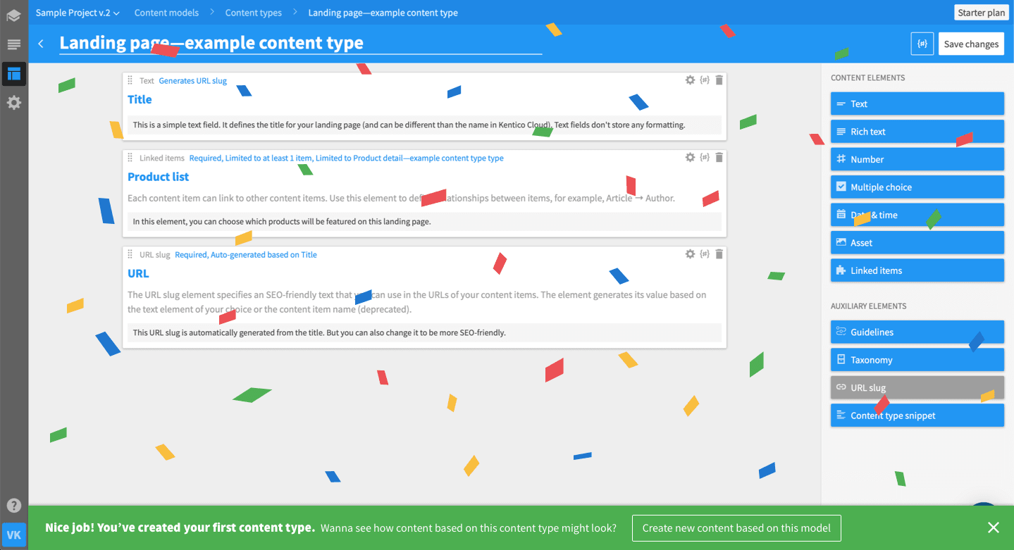Image resolution: width=1014 pixels, height=550 pixels.
Task: Open help question mark icon
Action: [14, 505]
